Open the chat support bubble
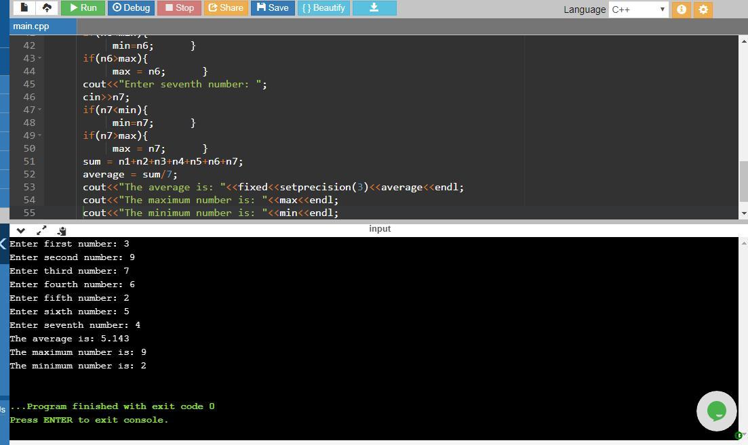 pyautogui.click(x=717, y=410)
